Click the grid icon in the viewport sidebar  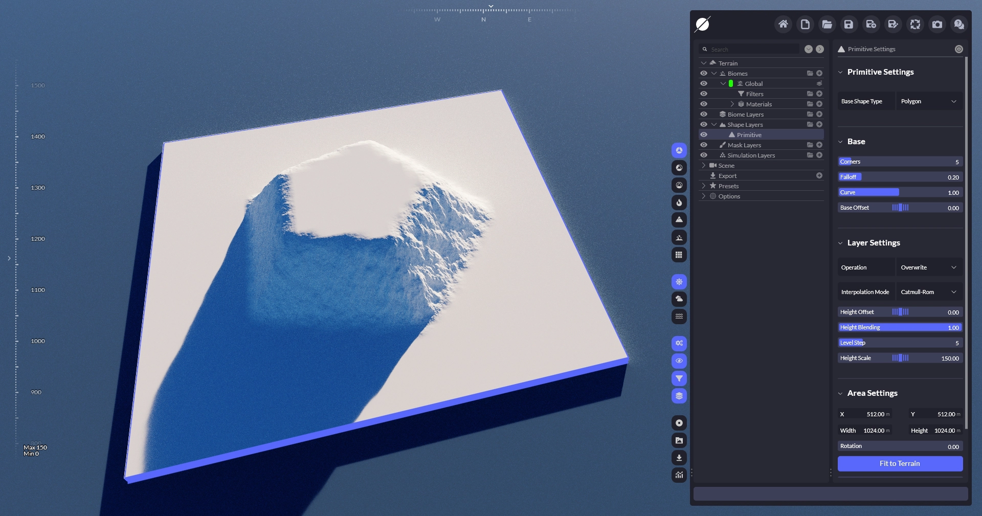point(679,255)
